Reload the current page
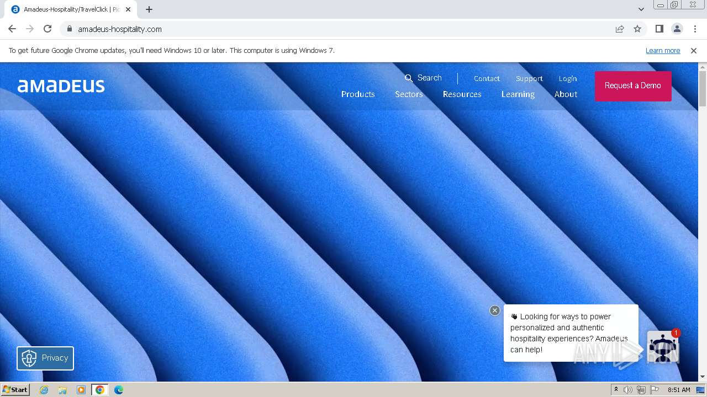The width and height of the screenshot is (707, 397). click(48, 29)
